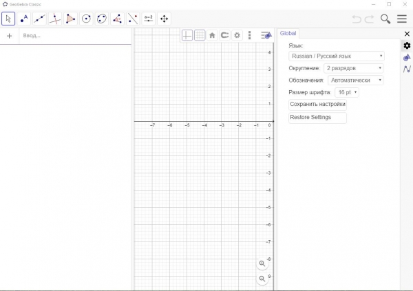Screen dimensions: 413x291
Task: Select the Reflect about line tool
Action: pyautogui.click(x=133, y=19)
